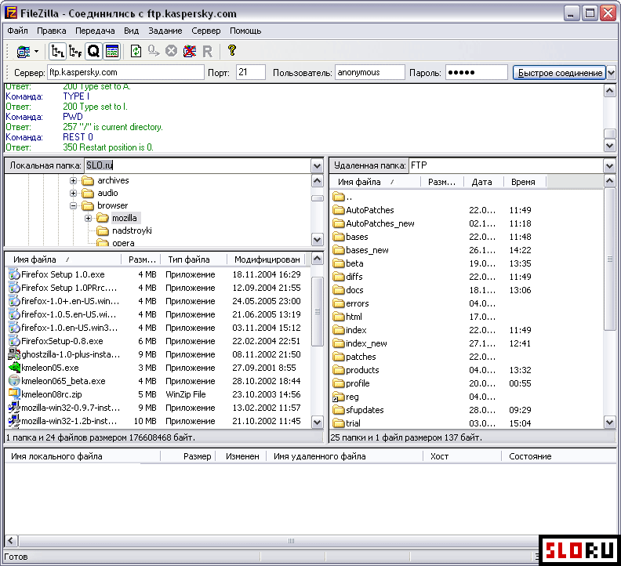This screenshot has height=566, width=621.
Task: Click the Reconnect R icon
Action: coord(207,51)
